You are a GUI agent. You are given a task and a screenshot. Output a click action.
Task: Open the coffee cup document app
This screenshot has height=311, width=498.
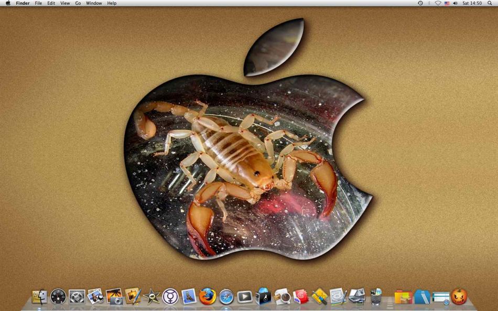(282, 297)
